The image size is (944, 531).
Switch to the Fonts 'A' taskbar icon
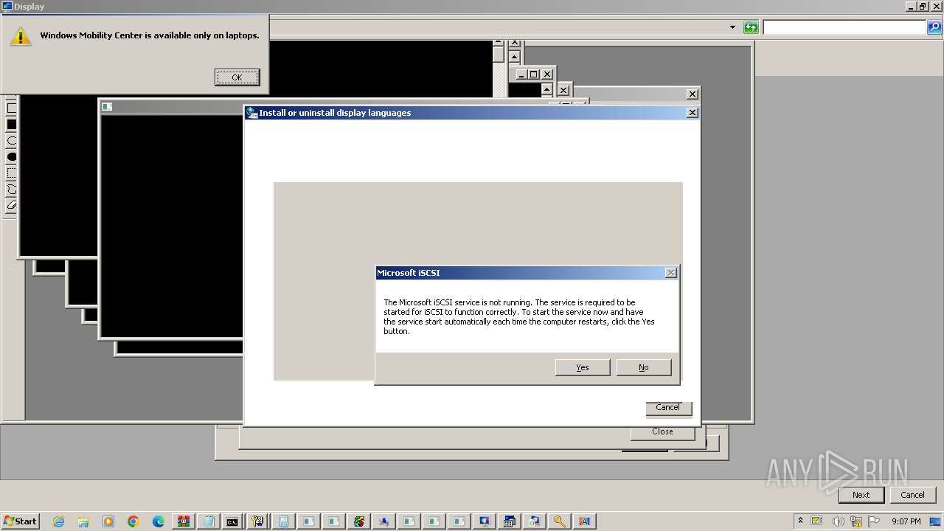(x=584, y=521)
